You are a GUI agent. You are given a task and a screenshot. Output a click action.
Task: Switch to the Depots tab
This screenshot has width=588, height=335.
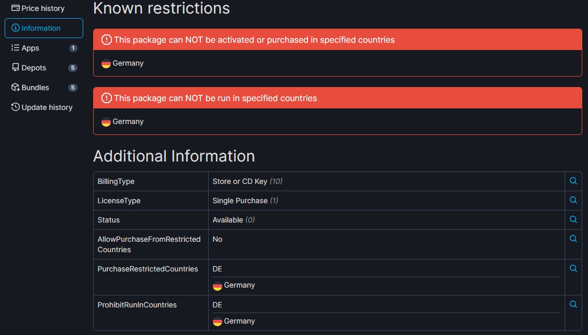(33, 68)
